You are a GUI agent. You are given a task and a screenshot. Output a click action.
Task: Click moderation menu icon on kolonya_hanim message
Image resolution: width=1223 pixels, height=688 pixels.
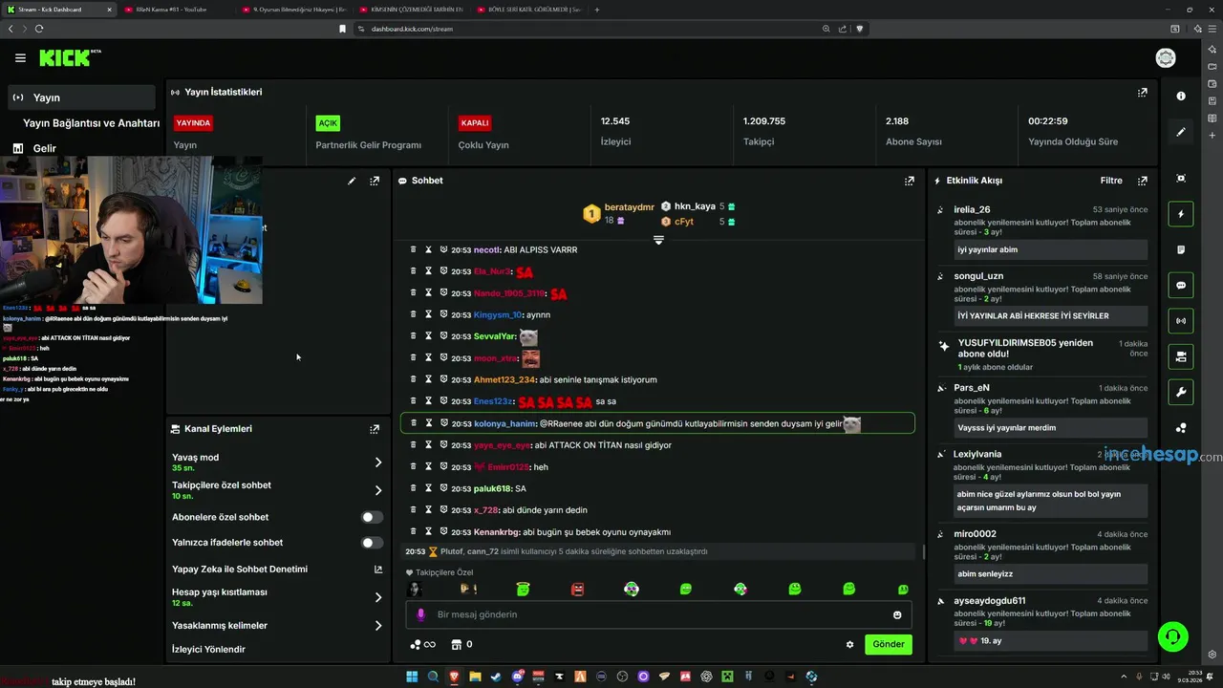414,422
